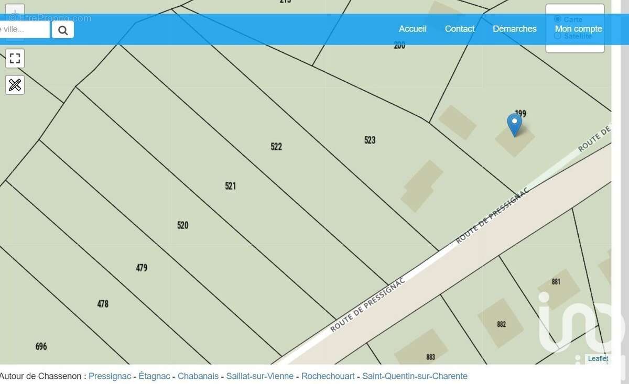
Task: Click the magnifying glass search button
Action: pyautogui.click(x=63, y=30)
